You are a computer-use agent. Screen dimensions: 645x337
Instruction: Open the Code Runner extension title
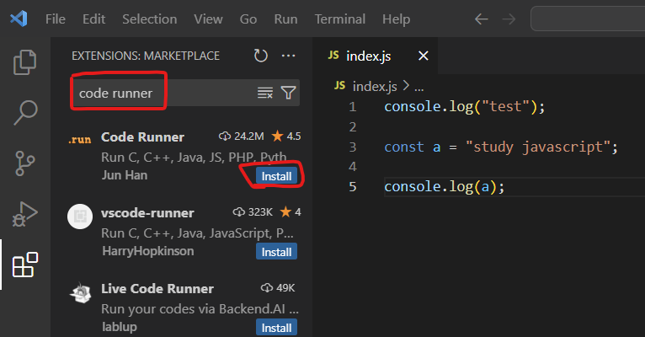(142, 137)
